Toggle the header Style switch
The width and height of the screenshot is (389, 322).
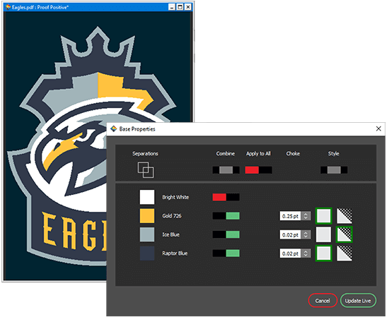(334, 170)
